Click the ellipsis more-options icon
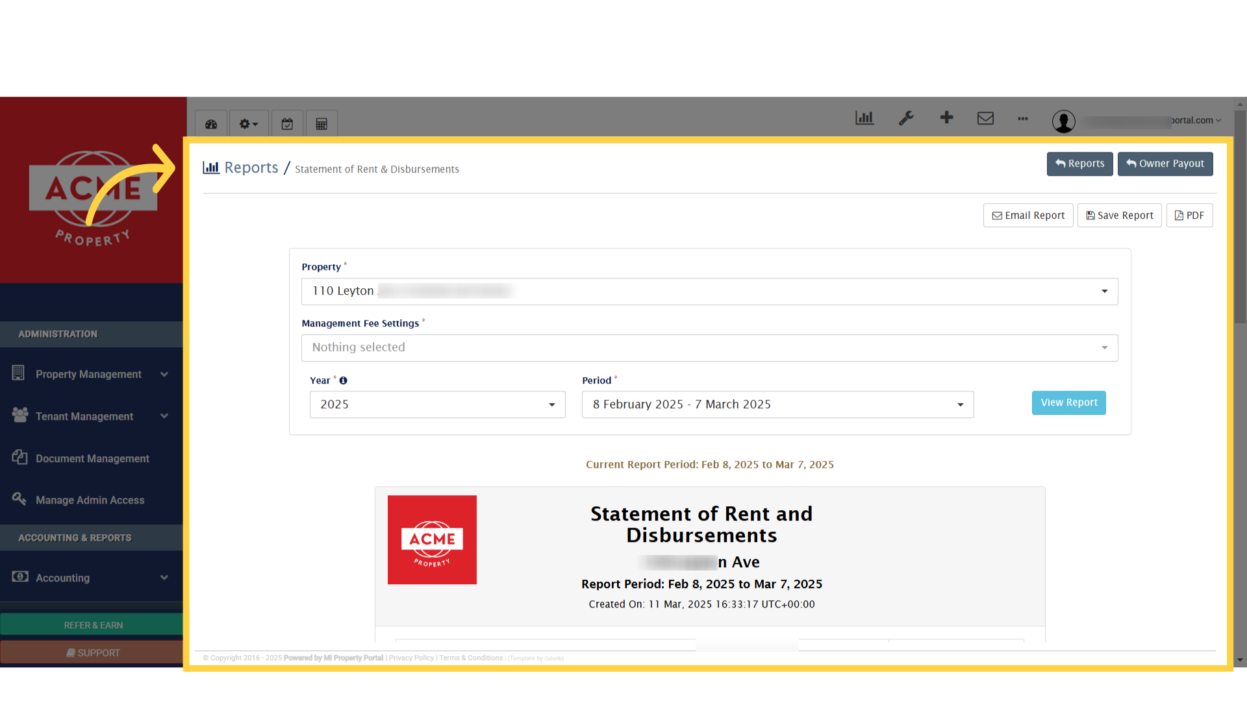This screenshot has height=701, width=1247. point(1022,119)
